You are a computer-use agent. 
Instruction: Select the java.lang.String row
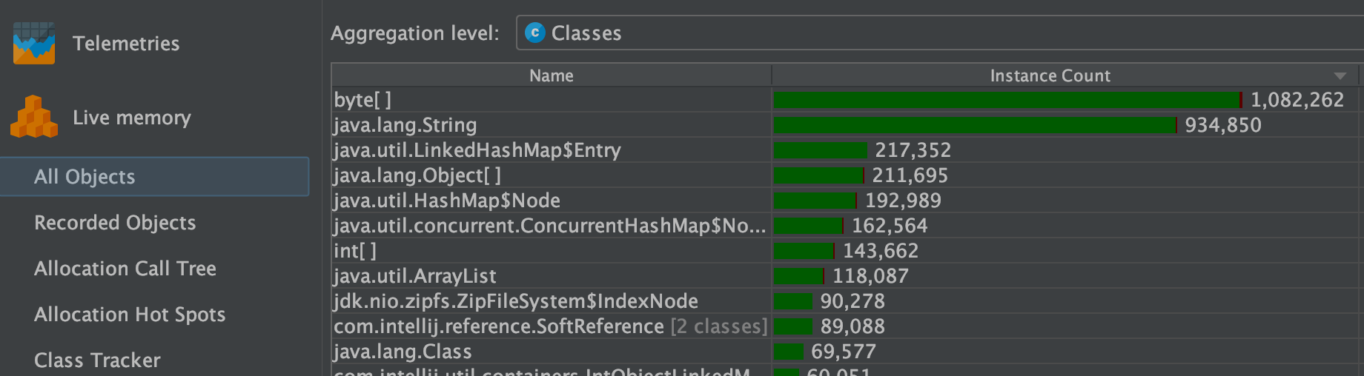[x=405, y=125]
